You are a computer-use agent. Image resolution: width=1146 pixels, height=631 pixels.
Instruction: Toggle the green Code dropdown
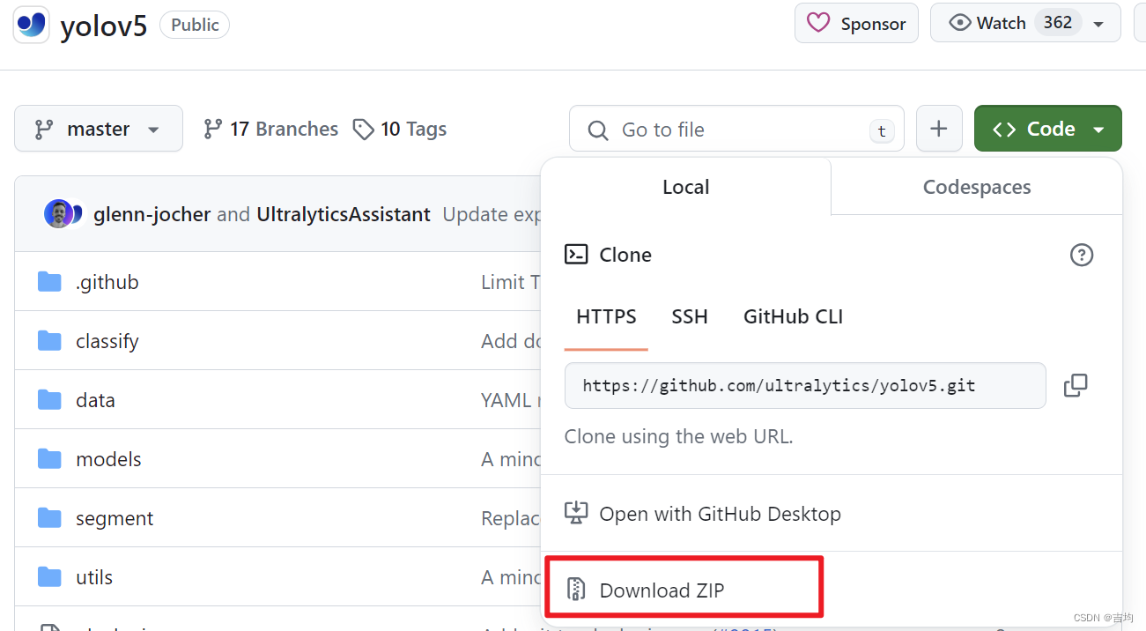(x=1048, y=129)
